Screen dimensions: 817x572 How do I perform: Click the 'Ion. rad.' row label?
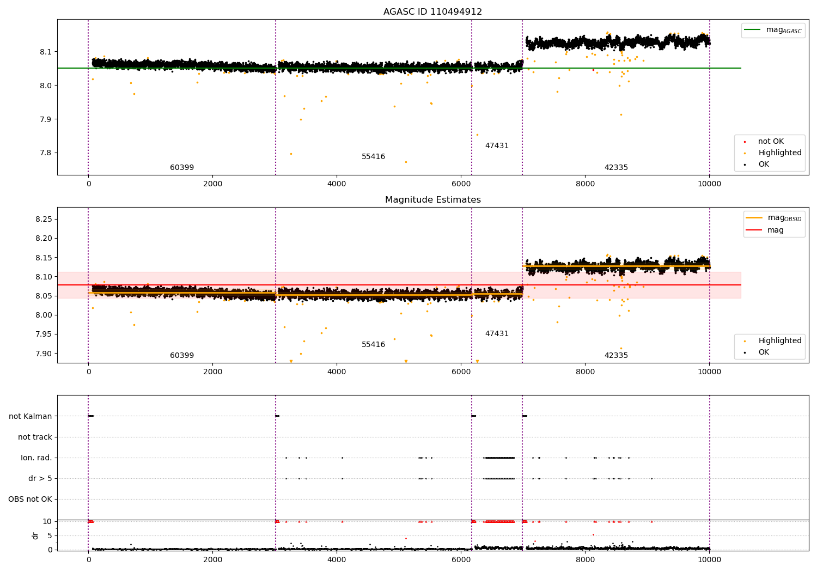(36, 458)
